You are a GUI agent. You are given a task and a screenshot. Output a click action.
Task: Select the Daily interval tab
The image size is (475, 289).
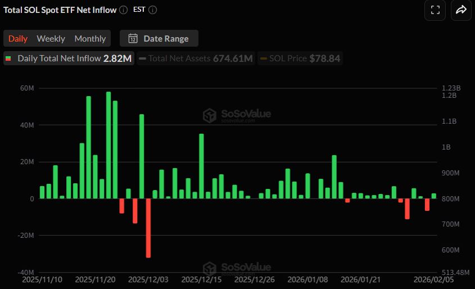coord(18,39)
